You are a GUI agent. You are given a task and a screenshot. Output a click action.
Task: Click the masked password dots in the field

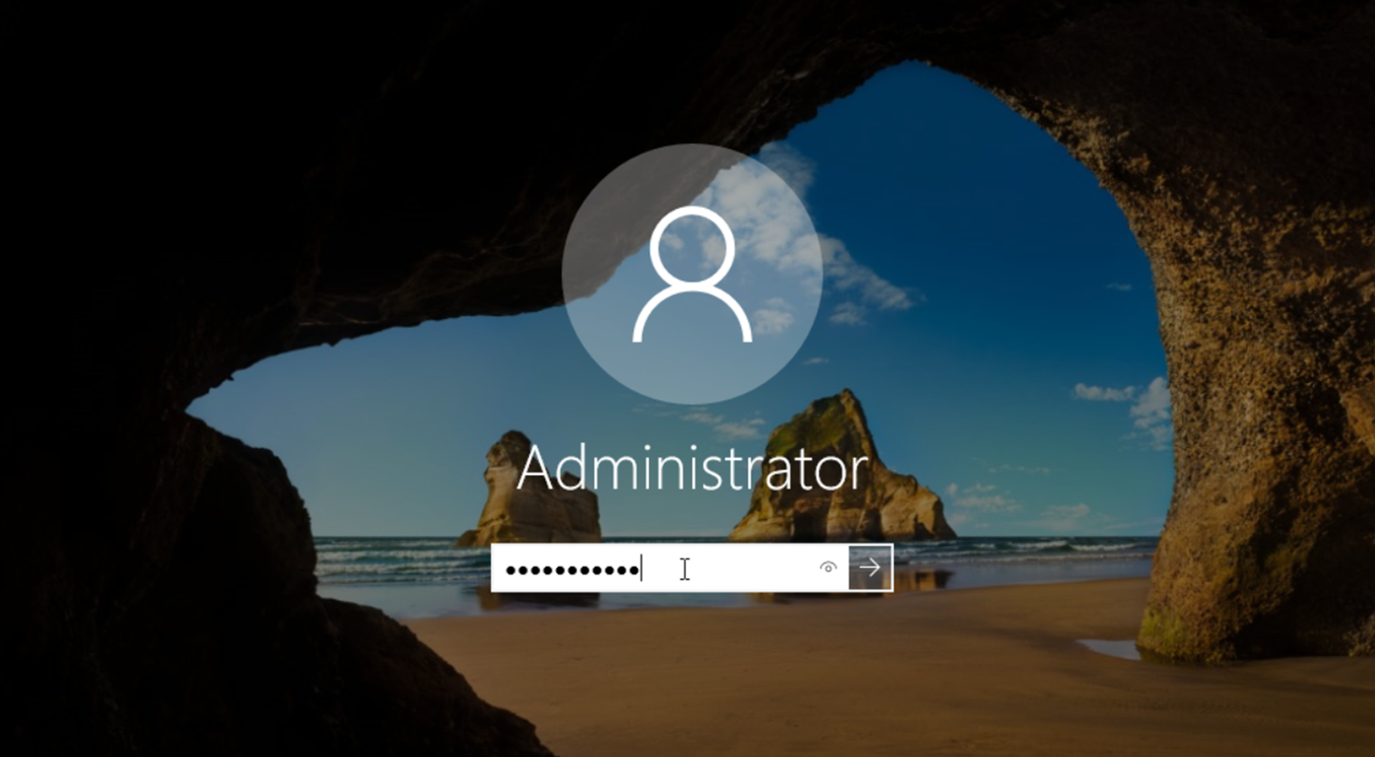coord(572,570)
